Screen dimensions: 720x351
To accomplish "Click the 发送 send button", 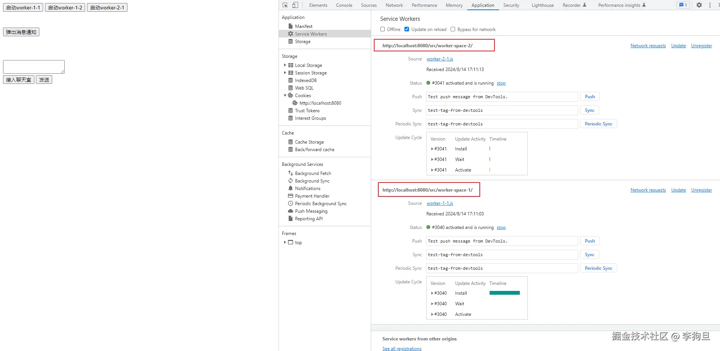I will (44, 80).
